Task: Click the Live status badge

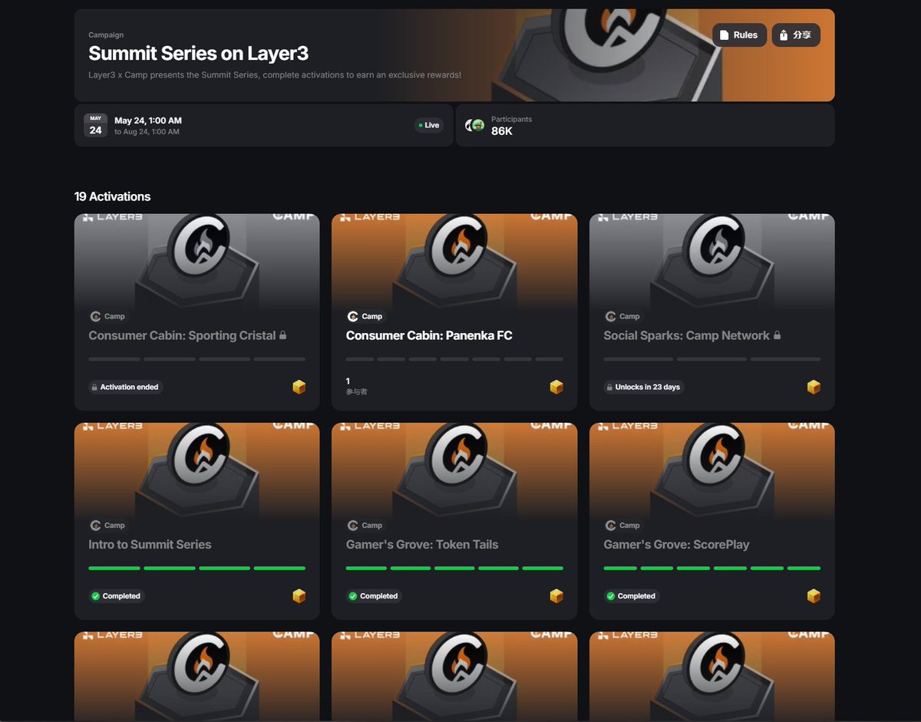Action: click(x=428, y=125)
